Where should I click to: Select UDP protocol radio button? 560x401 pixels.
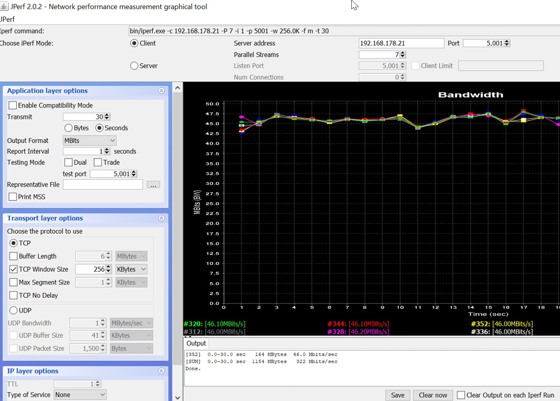coord(13,310)
